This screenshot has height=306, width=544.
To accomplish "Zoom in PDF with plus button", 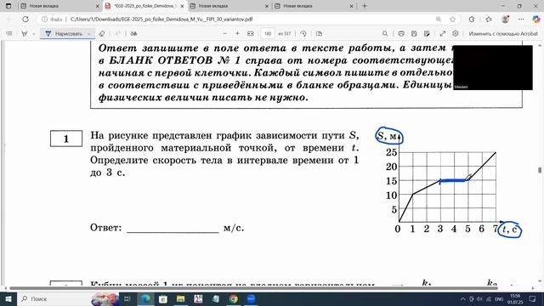I will [x=237, y=34].
